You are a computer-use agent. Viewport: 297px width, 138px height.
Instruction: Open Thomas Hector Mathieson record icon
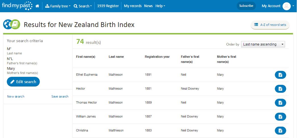280,103
